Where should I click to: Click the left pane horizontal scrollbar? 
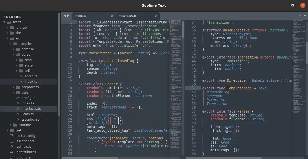pyautogui.click(x=90, y=158)
